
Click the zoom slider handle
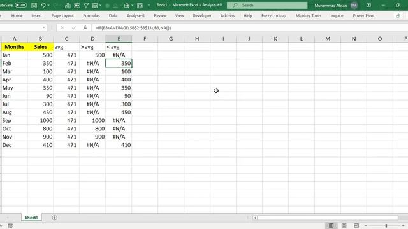[x=386, y=226]
